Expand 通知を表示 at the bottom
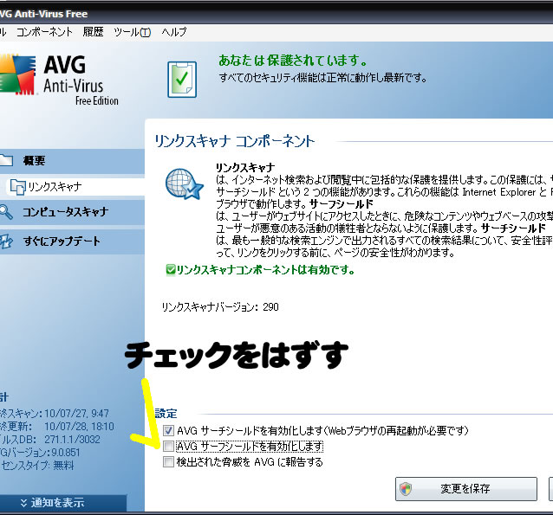 tap(63, 503)
